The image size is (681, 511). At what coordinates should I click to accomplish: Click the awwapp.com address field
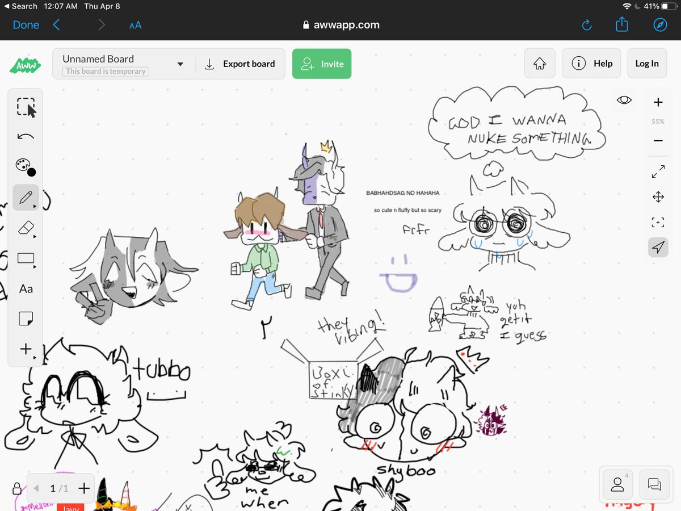[340, 25]
